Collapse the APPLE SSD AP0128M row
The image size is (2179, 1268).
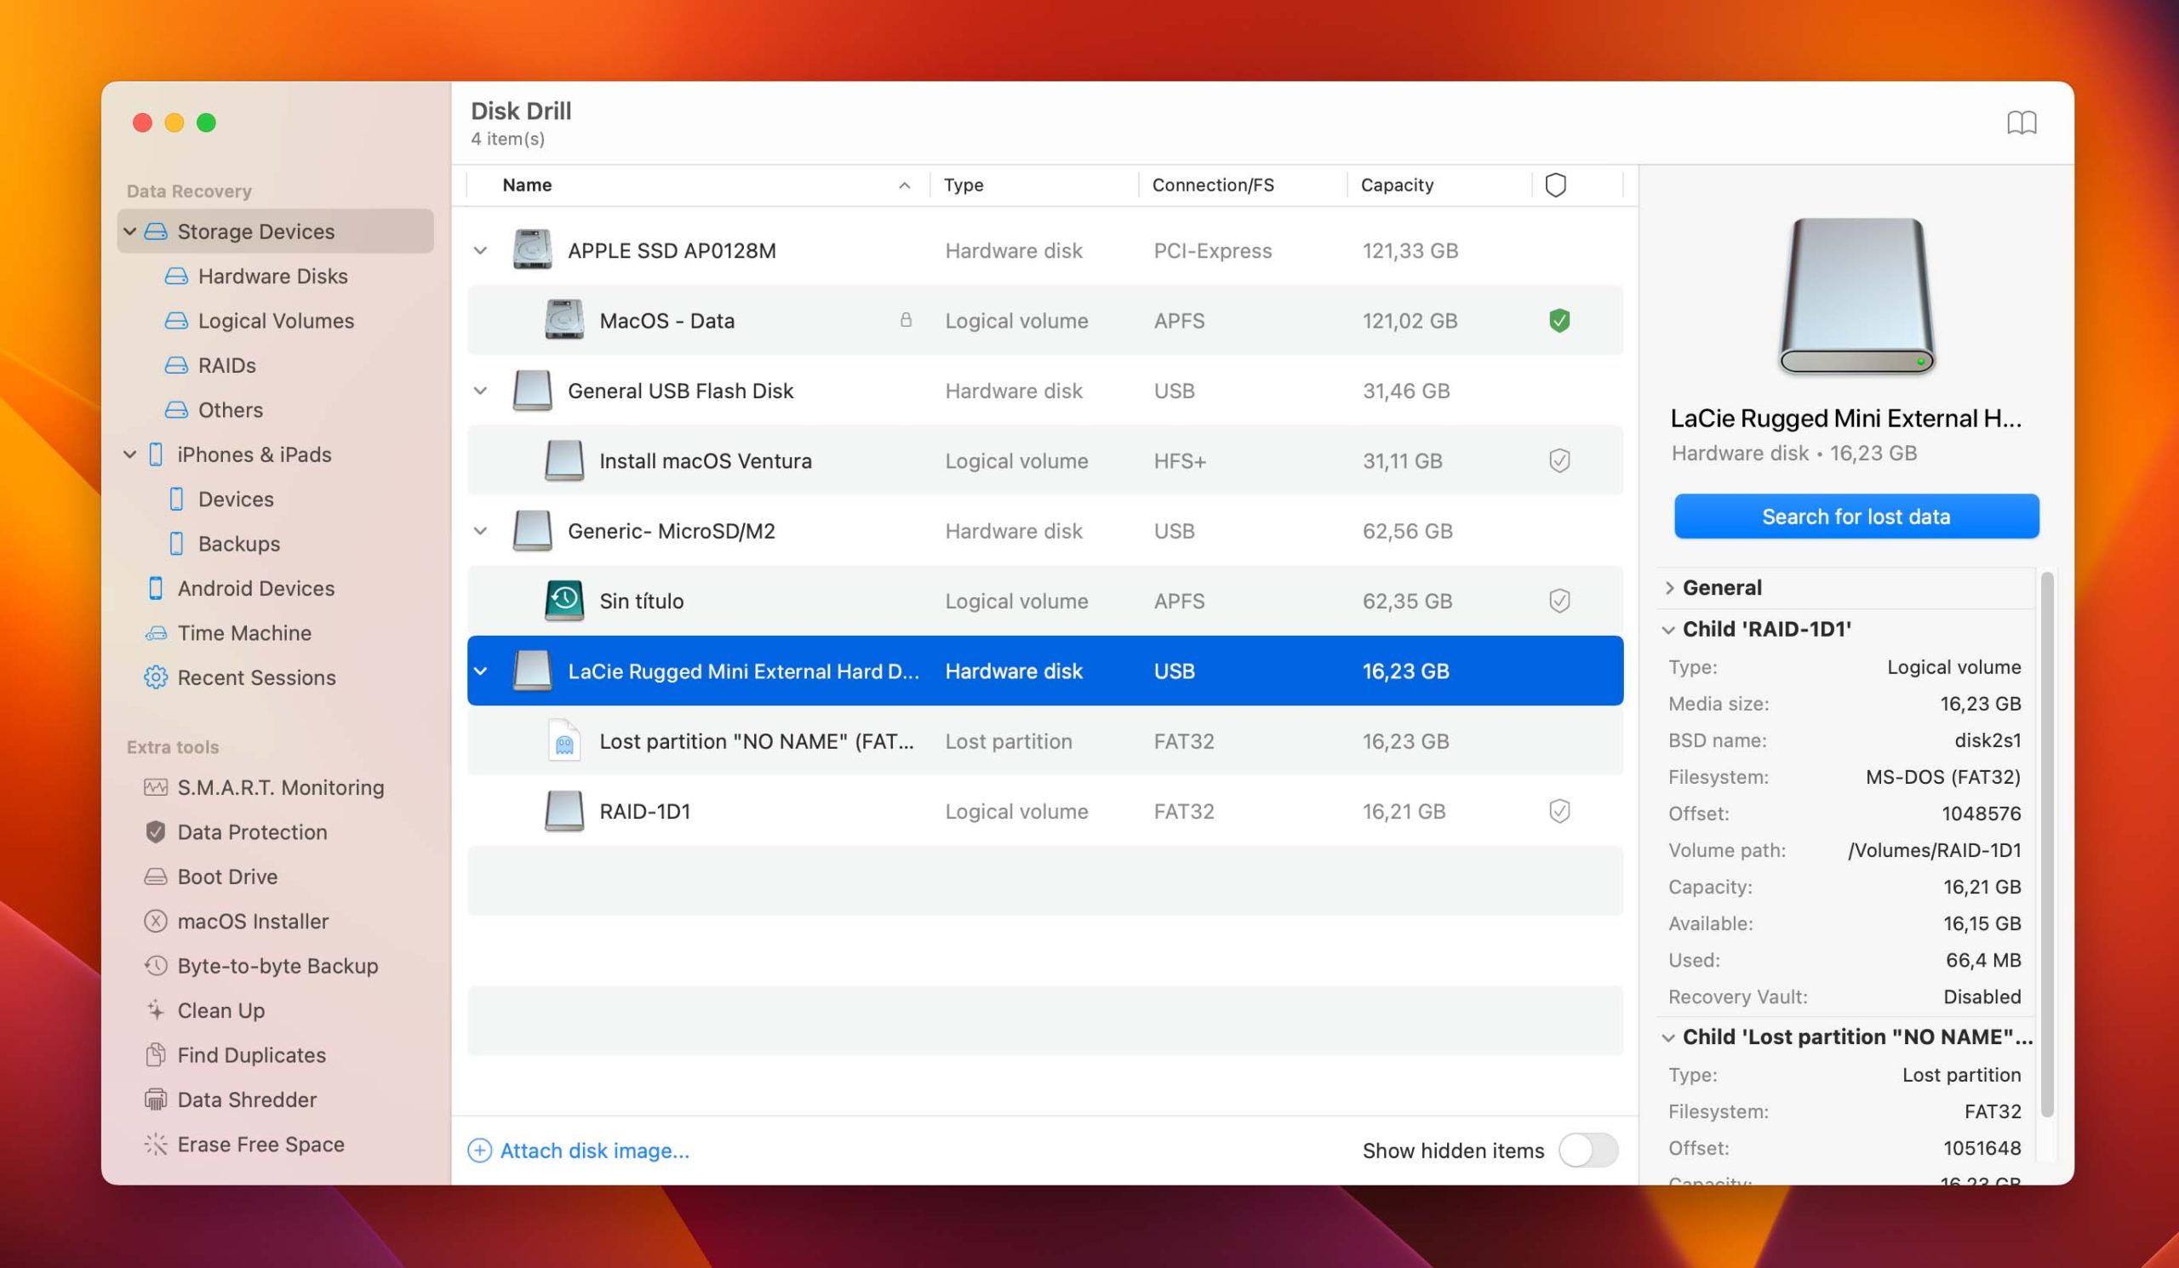[x=481, y=251]
